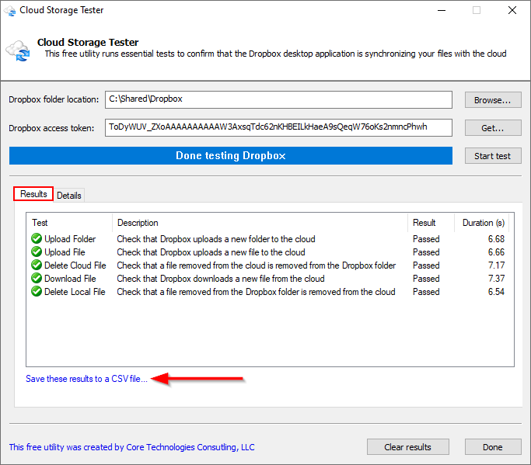Sort by the Description column header
This screenshot has height=465, width=531.
[260, 223]
